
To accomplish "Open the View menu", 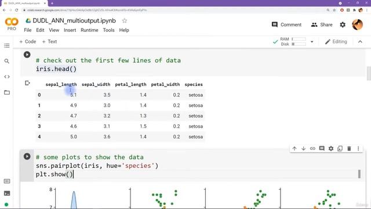I will click(x=54, y=30).
